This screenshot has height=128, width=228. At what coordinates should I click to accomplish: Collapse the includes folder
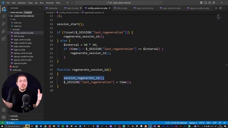tap(26, 30)
